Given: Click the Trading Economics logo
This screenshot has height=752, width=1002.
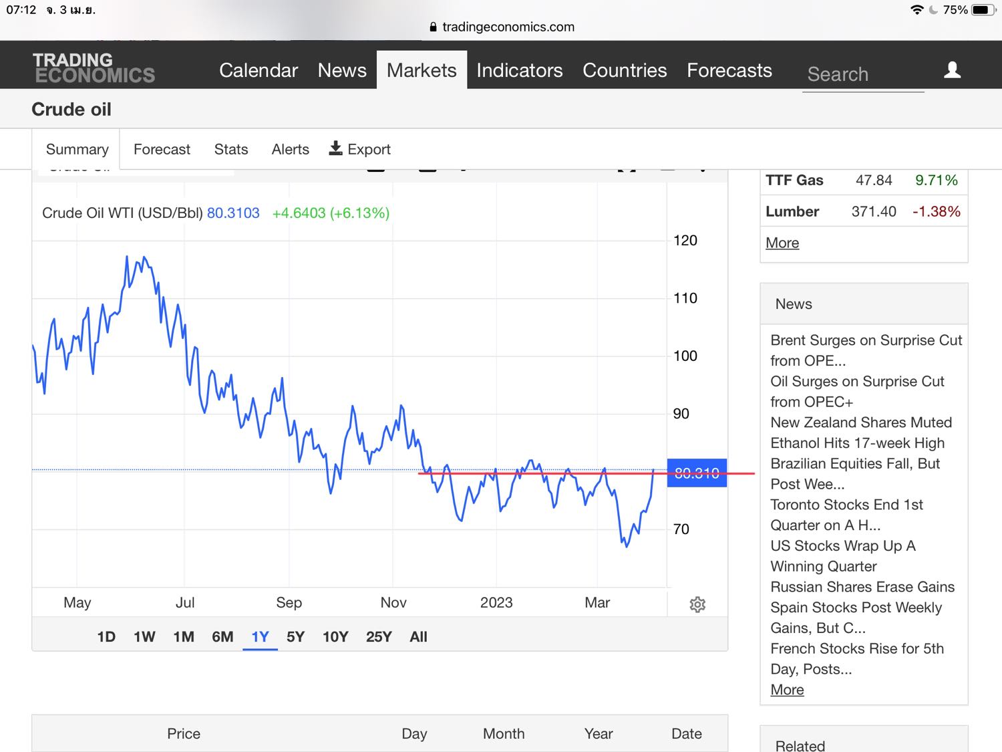Looking at the screenshot, I should [x=94, y=68].
